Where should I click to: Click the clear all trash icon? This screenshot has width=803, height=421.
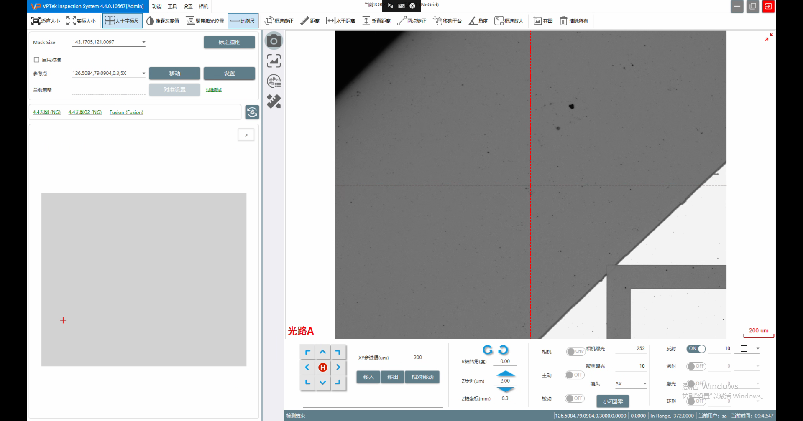[563, 21]
